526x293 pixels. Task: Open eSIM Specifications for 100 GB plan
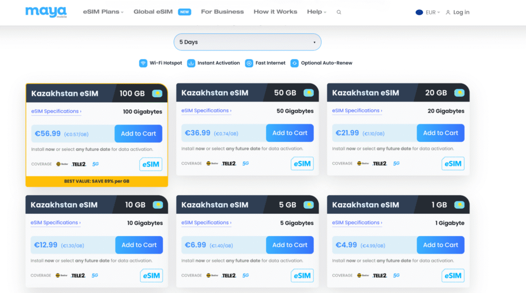coord(56,111)
